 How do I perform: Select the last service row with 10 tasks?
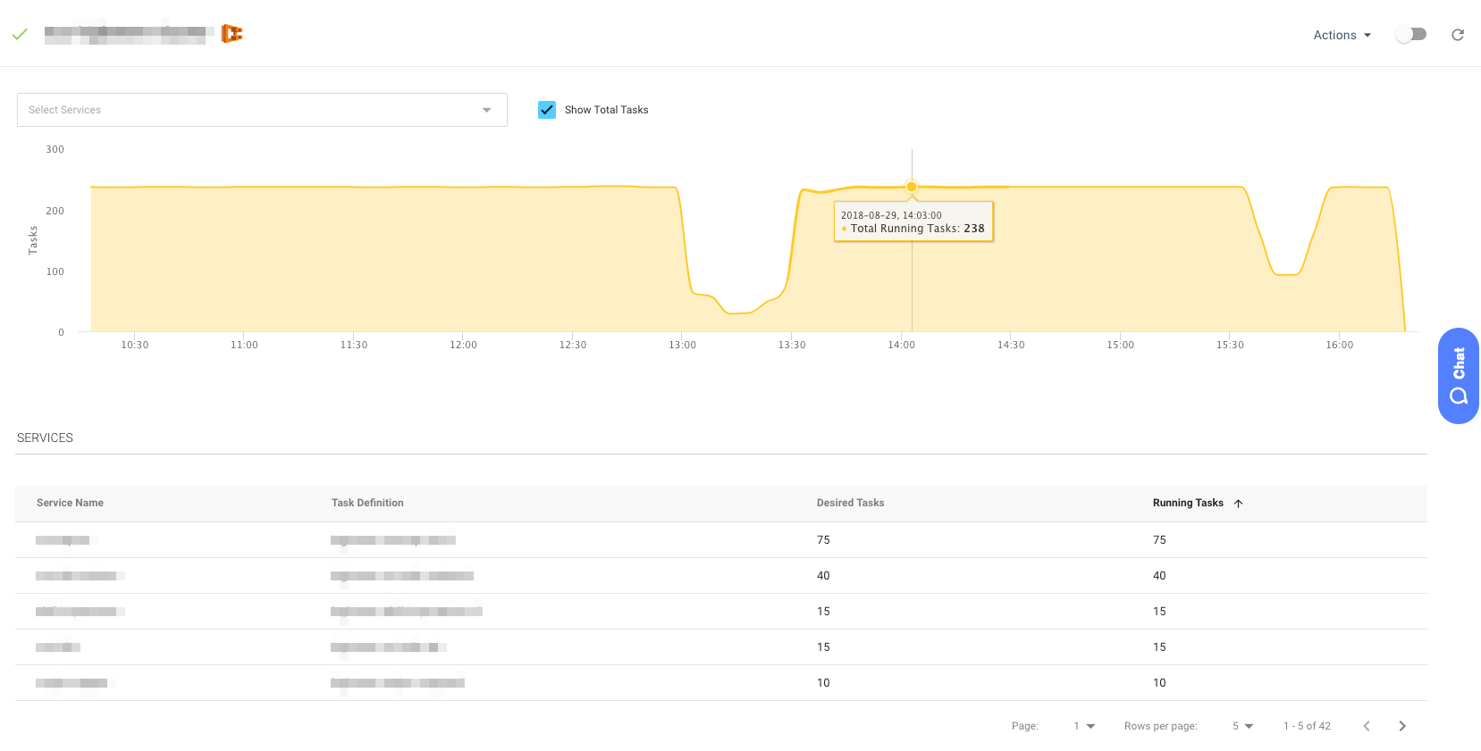click(720, 683)
